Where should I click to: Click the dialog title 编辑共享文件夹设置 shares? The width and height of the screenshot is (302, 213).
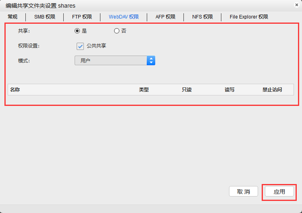pyautogui.click(x=40, y=6)
